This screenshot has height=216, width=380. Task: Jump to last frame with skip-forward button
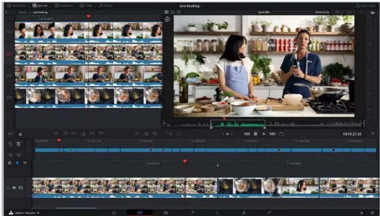click(x=273, y=134)
